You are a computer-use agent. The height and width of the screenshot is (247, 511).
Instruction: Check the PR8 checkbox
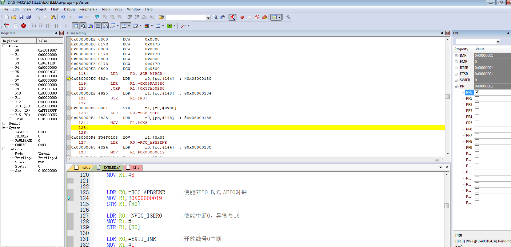[477, 141]
